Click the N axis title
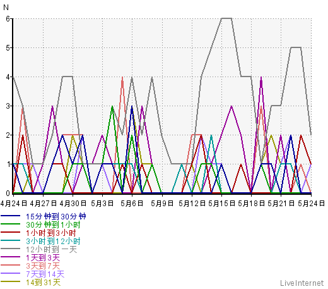 (6, 8)
